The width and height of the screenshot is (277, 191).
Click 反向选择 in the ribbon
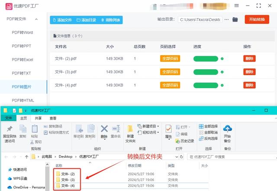[x=208, y=138]
